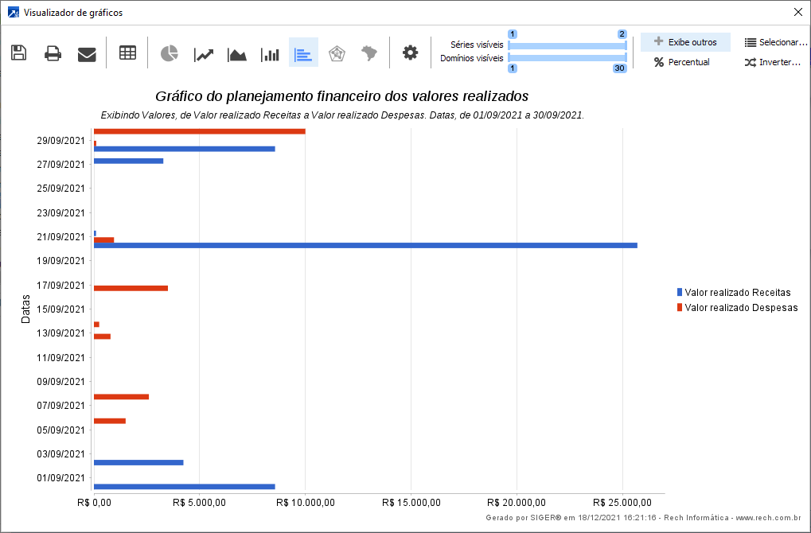Viewport: 811px width, 533px height.
Task: Open Selecionar series list
Action: [776, 42]
